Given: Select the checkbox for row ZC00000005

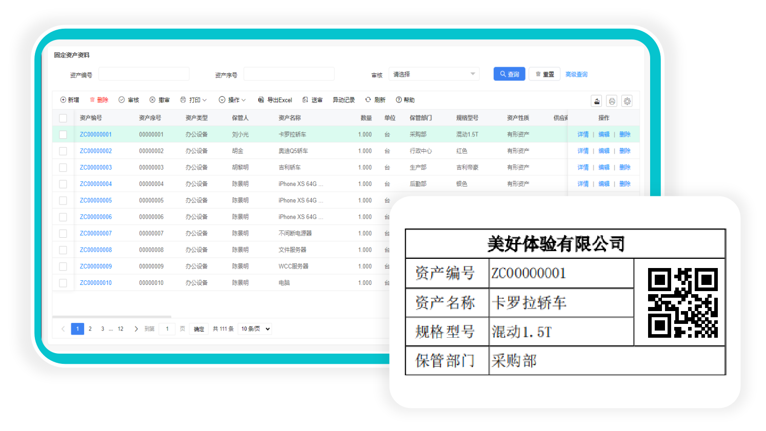Looking at the screenshot, I should 63,200.
